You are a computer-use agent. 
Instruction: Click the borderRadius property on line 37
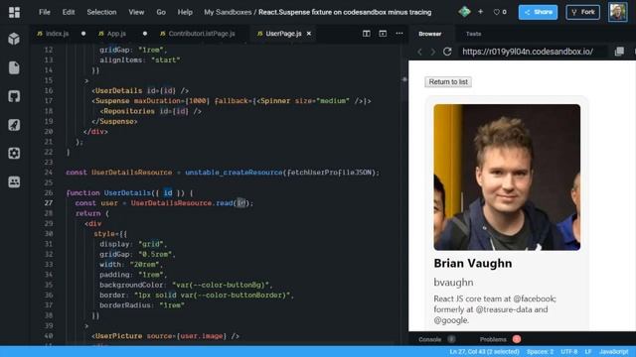click(125, 305)
